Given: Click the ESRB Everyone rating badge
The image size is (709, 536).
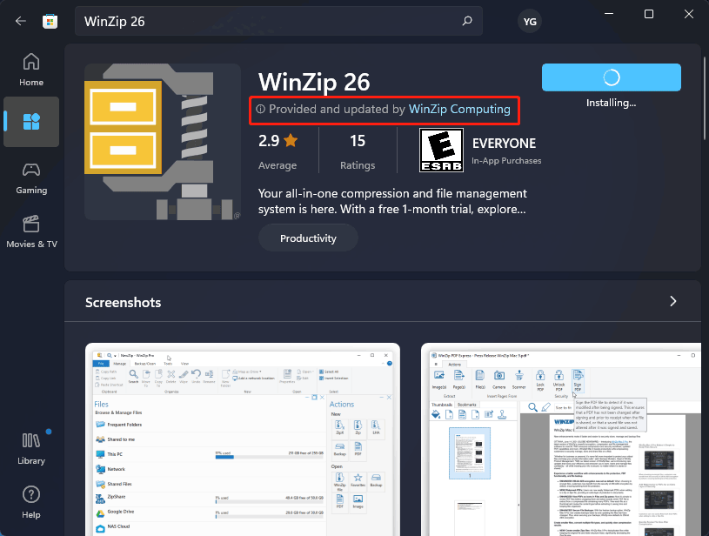Looking at the screenshot, I should pyautogui.click(x=443, y=149).
